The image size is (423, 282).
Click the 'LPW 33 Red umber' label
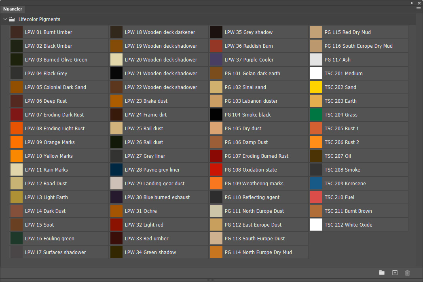(146, 239)
